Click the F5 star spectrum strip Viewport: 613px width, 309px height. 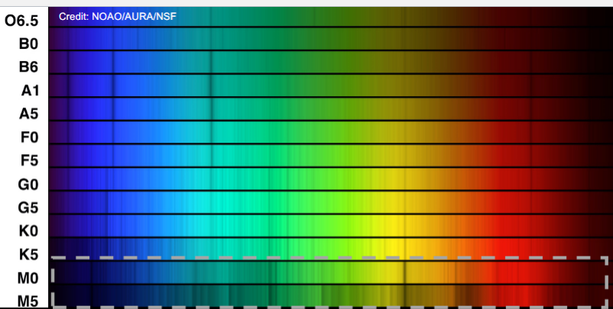[x=331, y=156]
